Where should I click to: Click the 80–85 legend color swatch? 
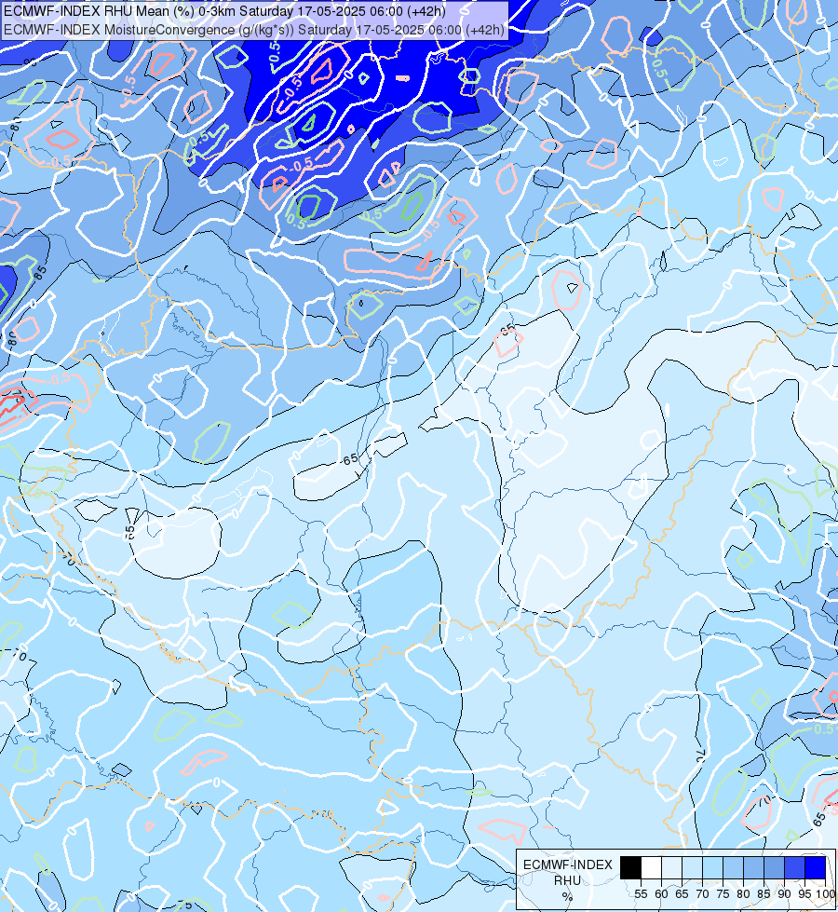pyautogui.click(x=753, y=867)
